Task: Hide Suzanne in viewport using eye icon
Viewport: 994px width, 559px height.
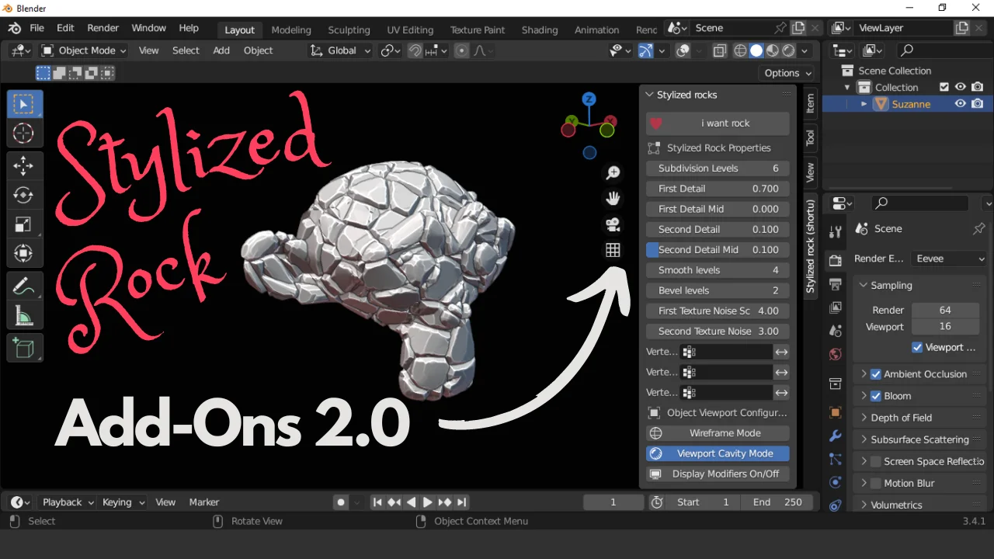Action: (961, 104)
